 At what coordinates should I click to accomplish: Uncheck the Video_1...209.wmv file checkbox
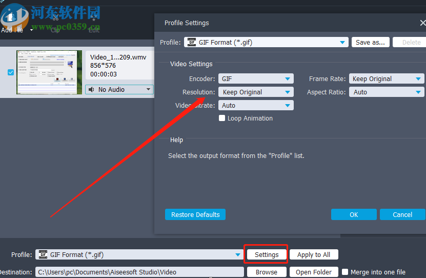[x=11, y=72]
